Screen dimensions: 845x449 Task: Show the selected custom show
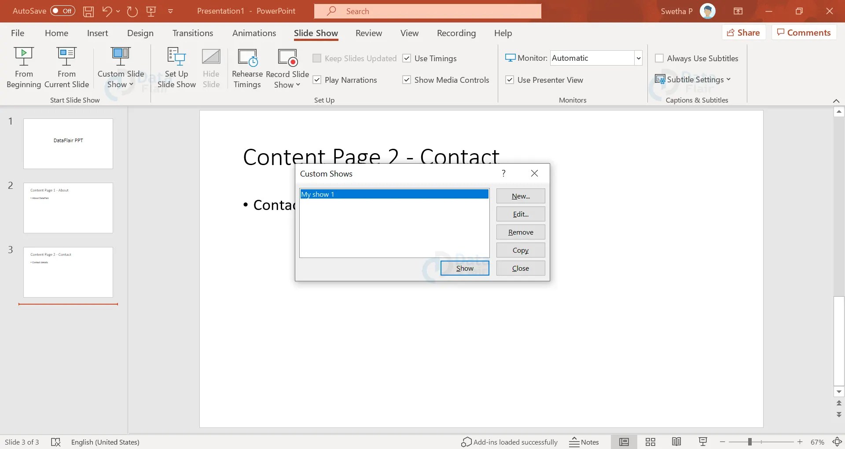pyautogui.click(x=464, y=268)
